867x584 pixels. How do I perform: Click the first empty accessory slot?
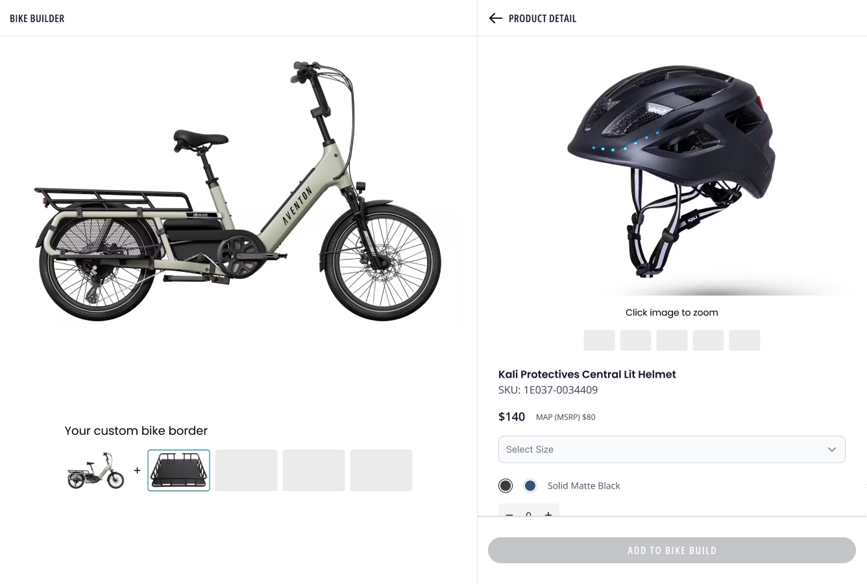[246, 470]
